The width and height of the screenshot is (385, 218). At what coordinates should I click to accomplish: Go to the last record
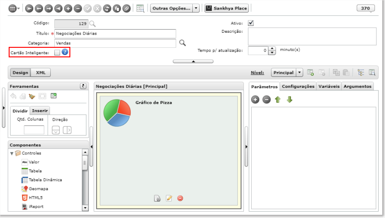coord(58,9)
